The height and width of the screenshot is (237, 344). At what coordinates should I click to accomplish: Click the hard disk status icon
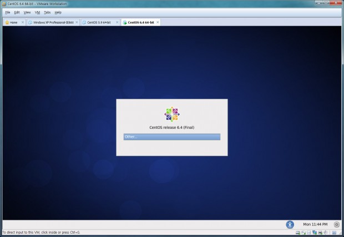298,233
